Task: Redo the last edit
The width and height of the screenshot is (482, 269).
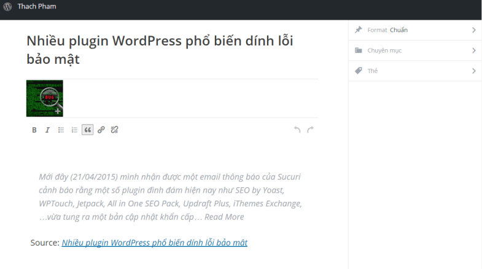Action: coord(310,130)
